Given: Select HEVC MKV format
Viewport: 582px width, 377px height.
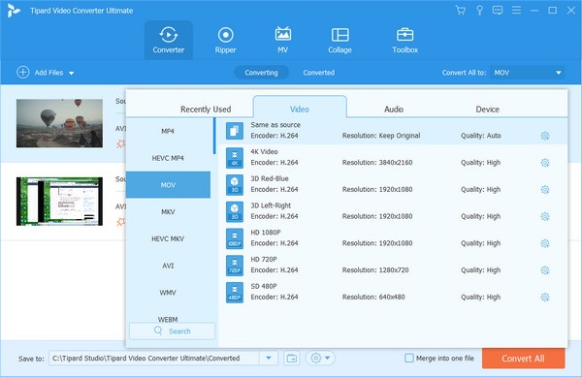Looking at the screenshot, I should coord(168,238).
